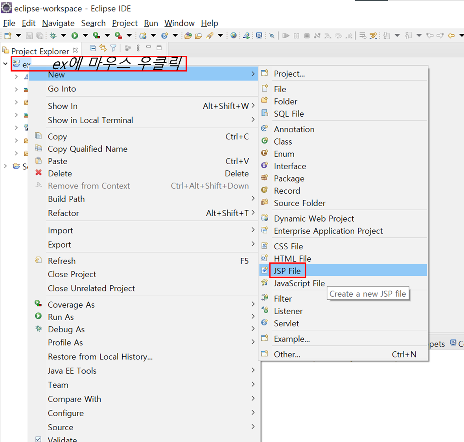
Task: Select JSP File from New submenu
Action: (343, 271)
